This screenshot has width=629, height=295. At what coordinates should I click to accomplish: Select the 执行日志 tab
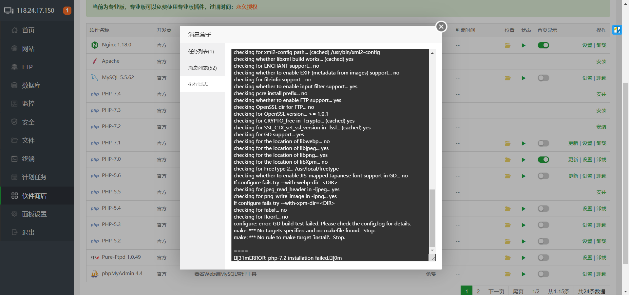(x=202, y=84)
